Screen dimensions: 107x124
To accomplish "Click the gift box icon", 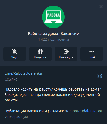I will [x=40, y=51].
